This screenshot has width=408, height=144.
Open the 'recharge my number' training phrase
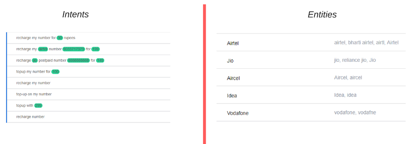pyautogui.click(x=88, y=83)
